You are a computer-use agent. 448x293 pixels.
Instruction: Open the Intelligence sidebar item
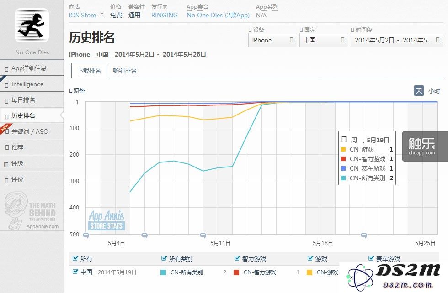click(32, 84)
